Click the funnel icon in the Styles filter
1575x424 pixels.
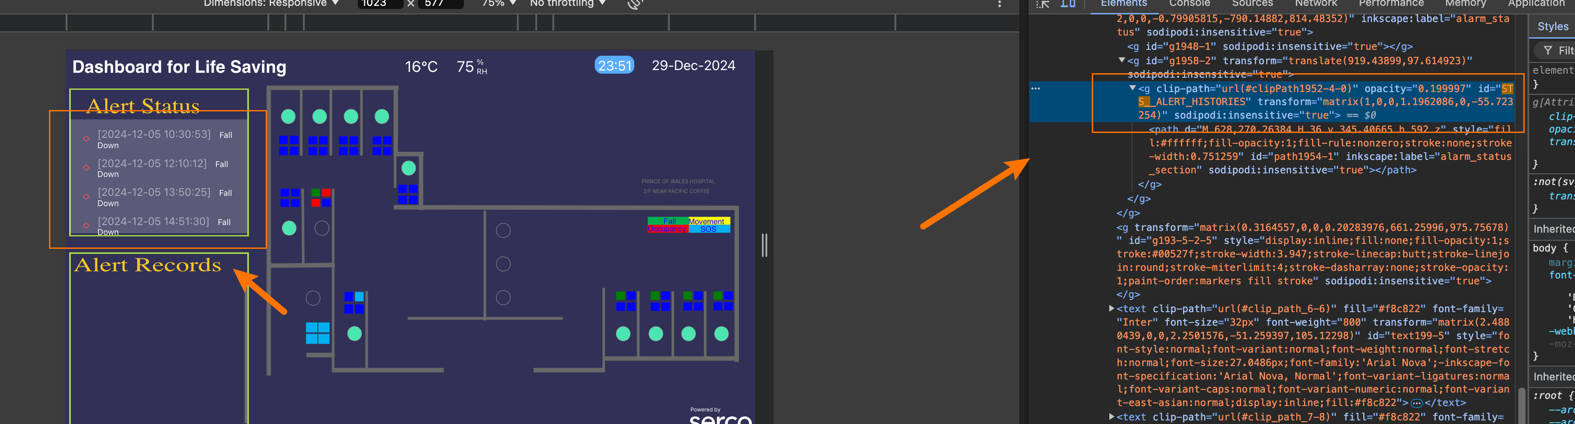click(1548, 51)
